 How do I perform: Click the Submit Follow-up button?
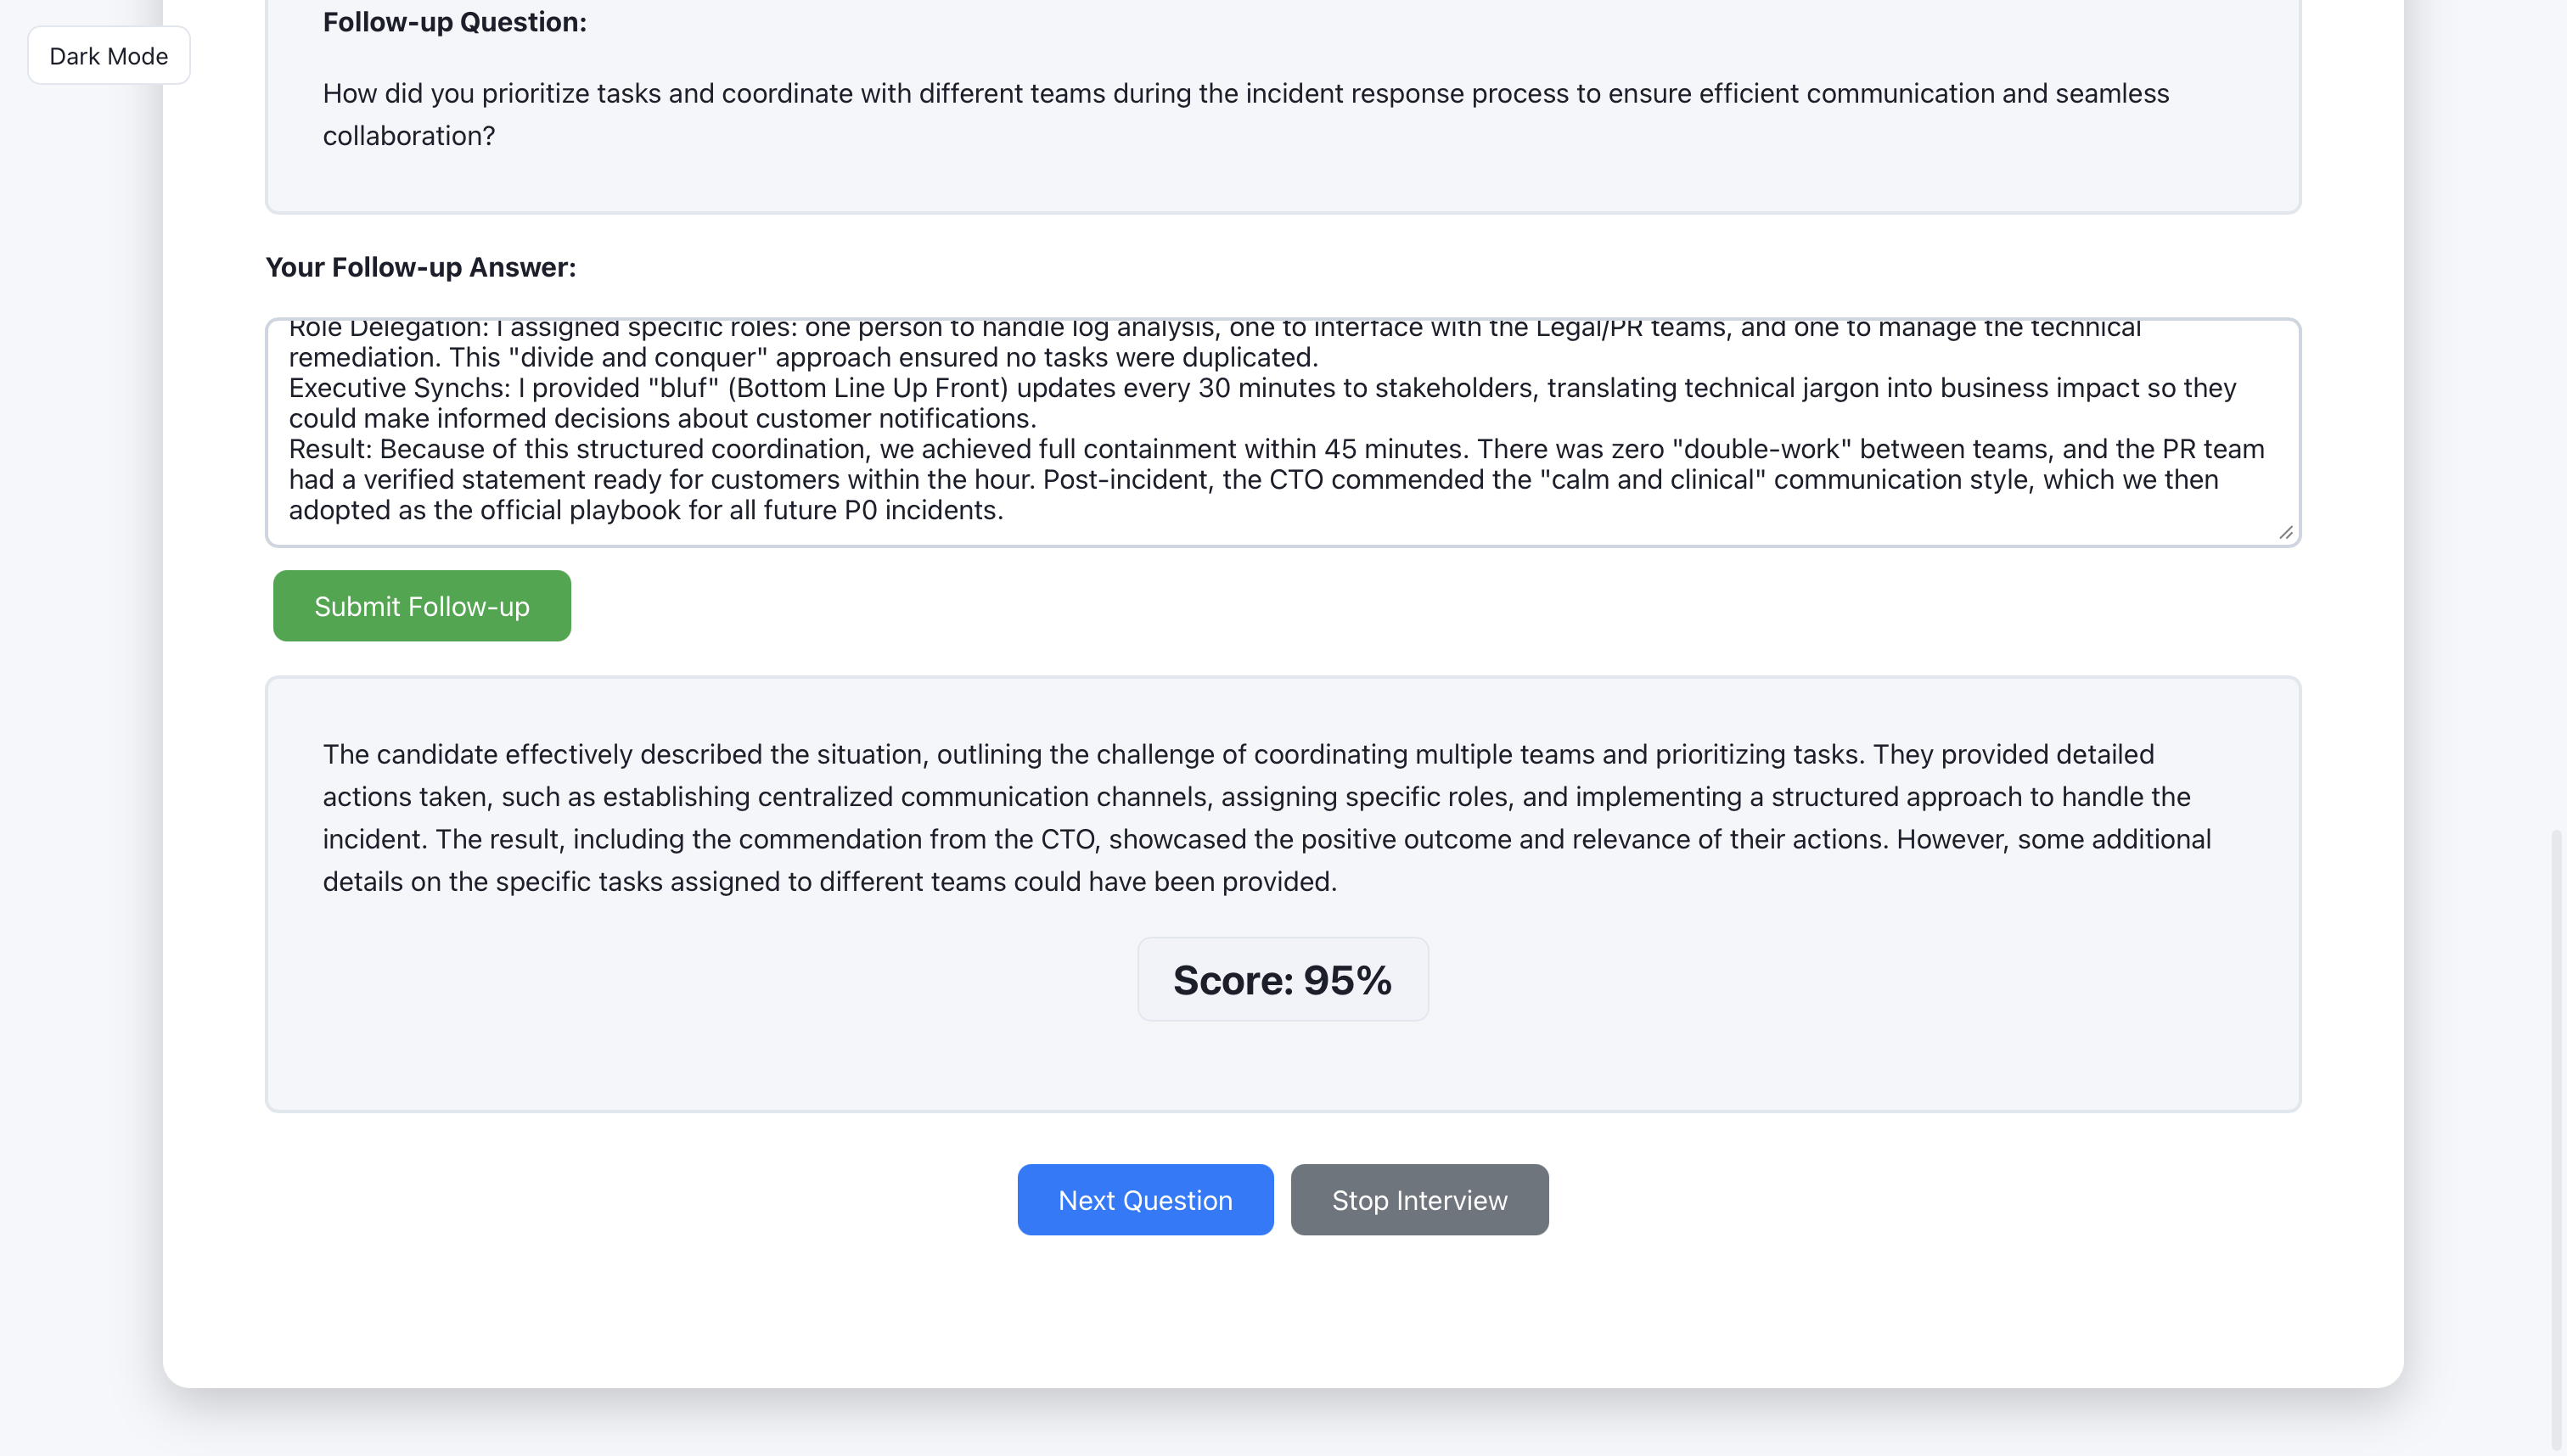pos(421,606)
